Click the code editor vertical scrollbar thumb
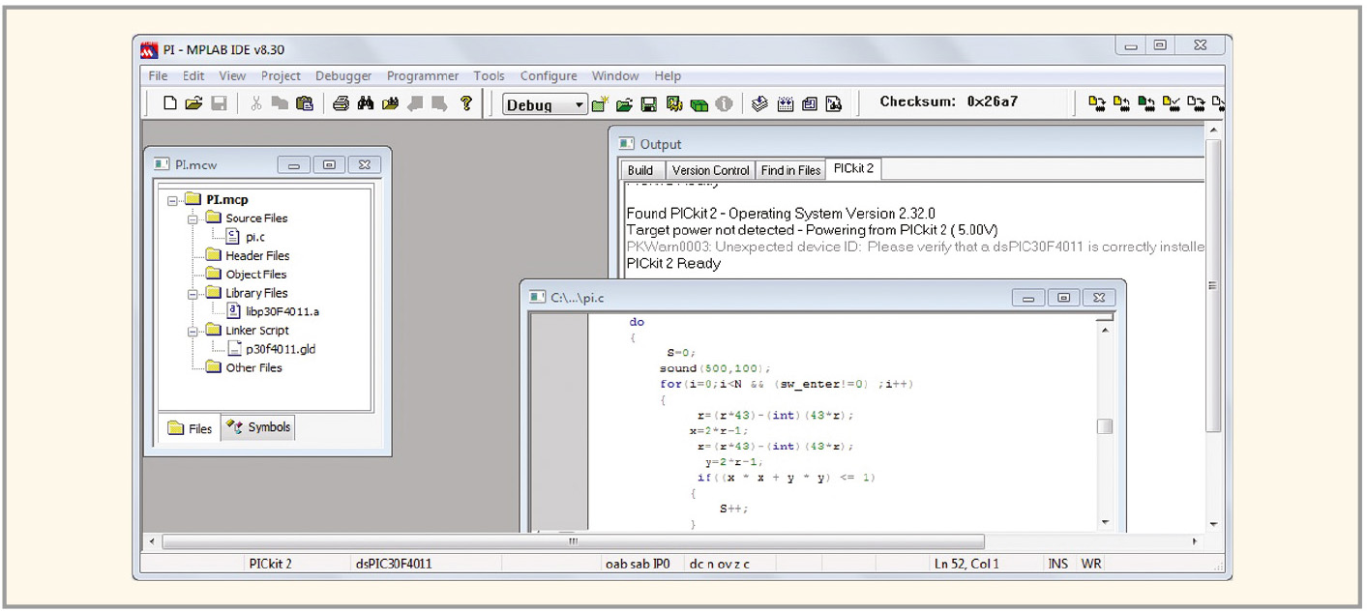 tap(1105, 426)
